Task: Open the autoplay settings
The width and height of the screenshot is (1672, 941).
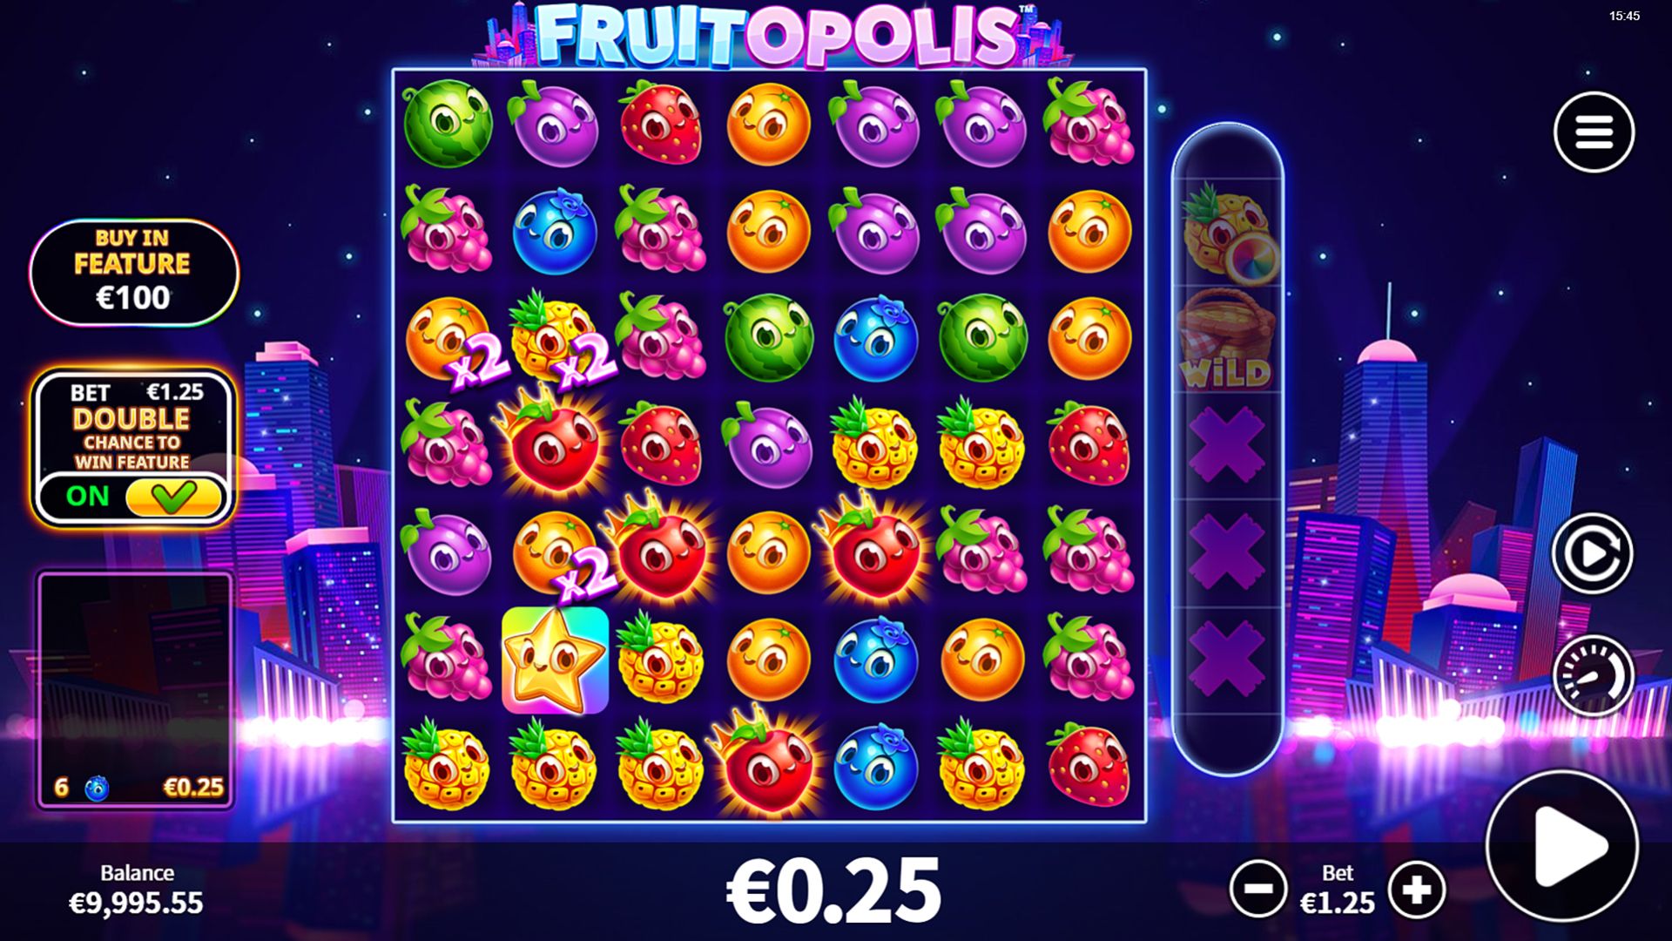Action: pos(1593,553)
